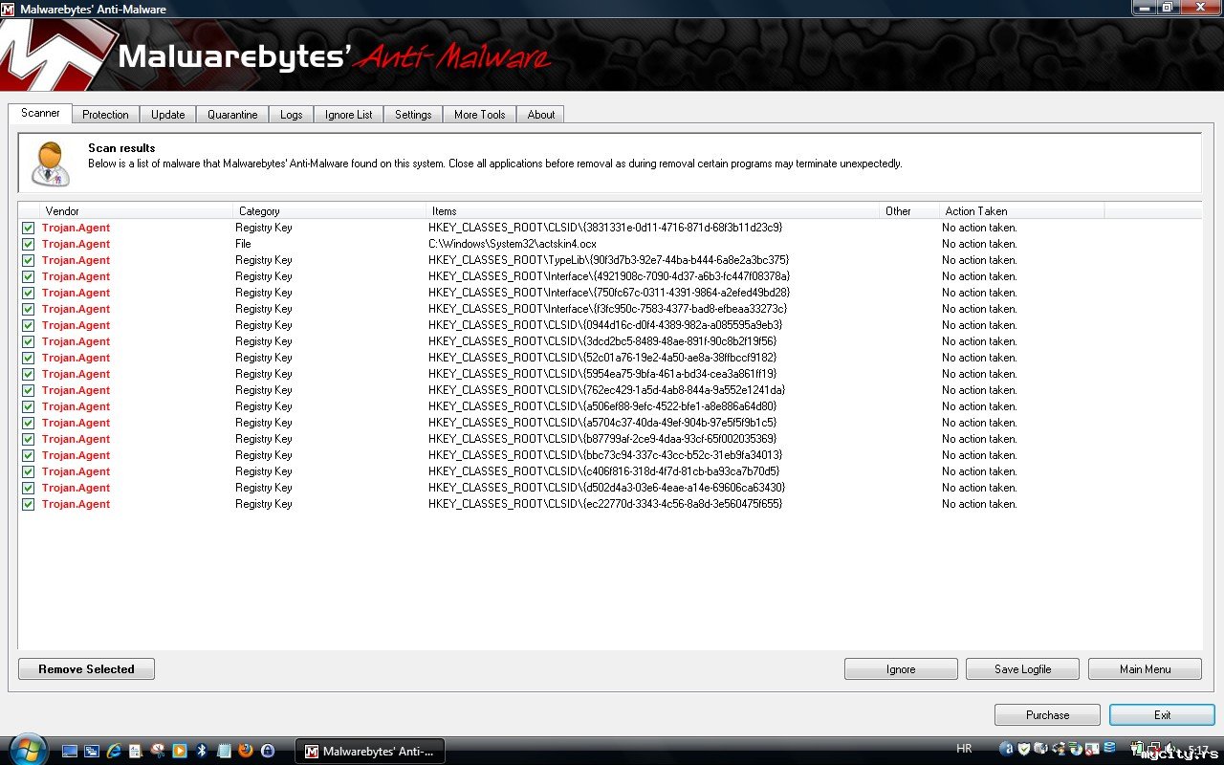The height and width of the screenshot is (765, 1224).
Task: Click the Save Logfile button
Action: tap(1022, 669)
